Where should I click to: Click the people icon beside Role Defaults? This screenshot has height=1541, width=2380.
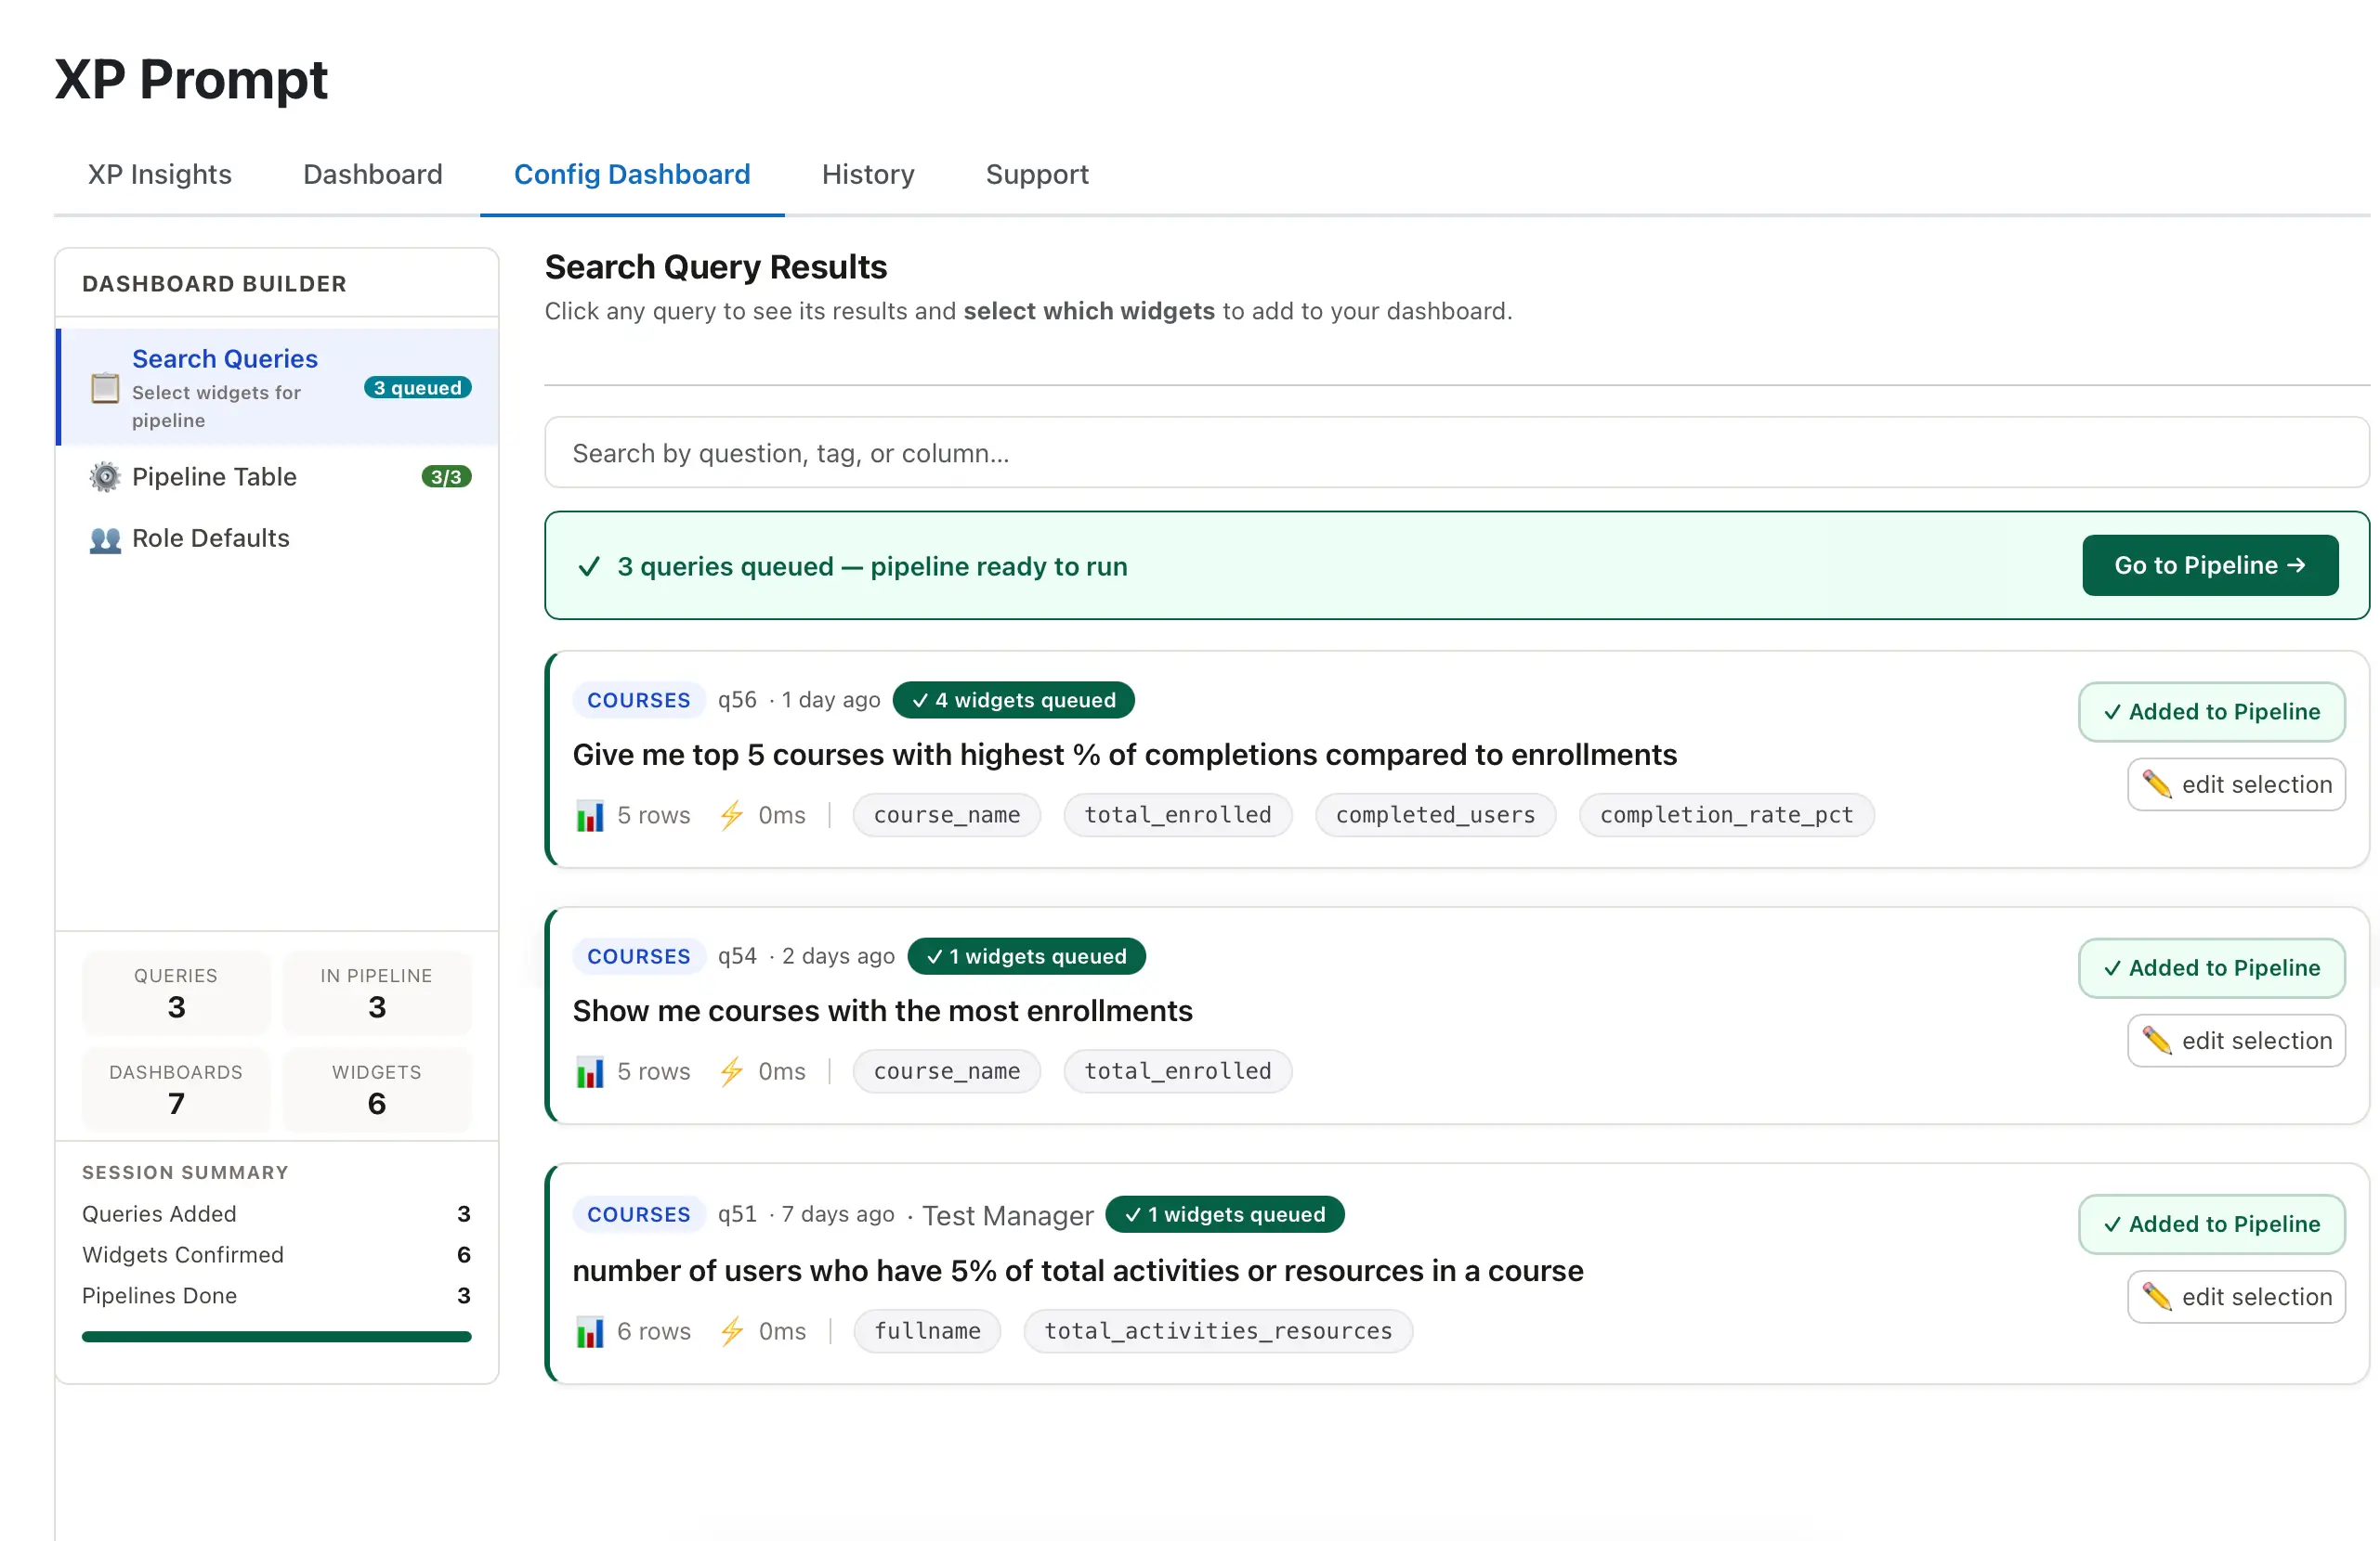pos(105,539)
